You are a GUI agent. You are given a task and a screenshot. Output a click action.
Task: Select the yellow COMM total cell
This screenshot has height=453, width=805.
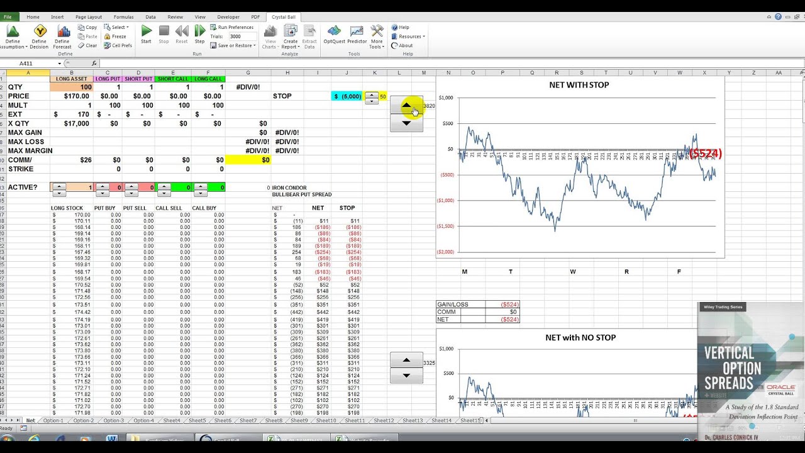(248, 160)
